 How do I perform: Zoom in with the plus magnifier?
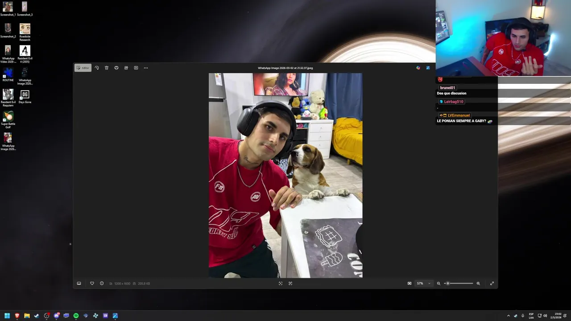click(x=478, y=284)
